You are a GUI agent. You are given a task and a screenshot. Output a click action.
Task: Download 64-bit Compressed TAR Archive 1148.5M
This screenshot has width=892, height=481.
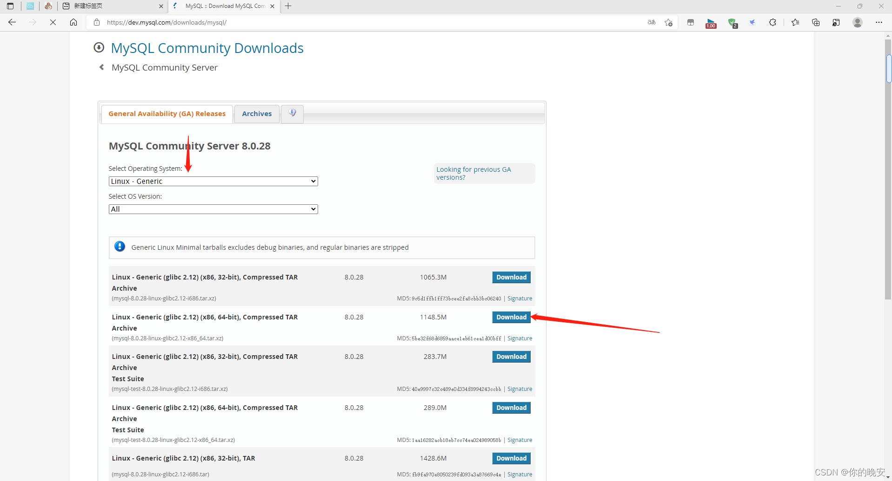coord(511,317)
